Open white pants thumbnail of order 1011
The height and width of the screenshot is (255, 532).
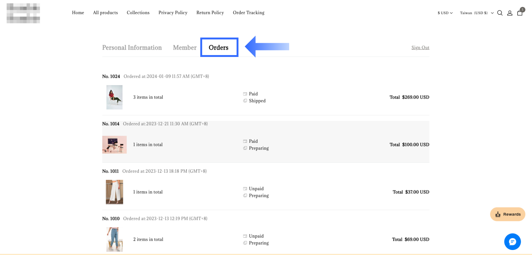click(114, 192)
